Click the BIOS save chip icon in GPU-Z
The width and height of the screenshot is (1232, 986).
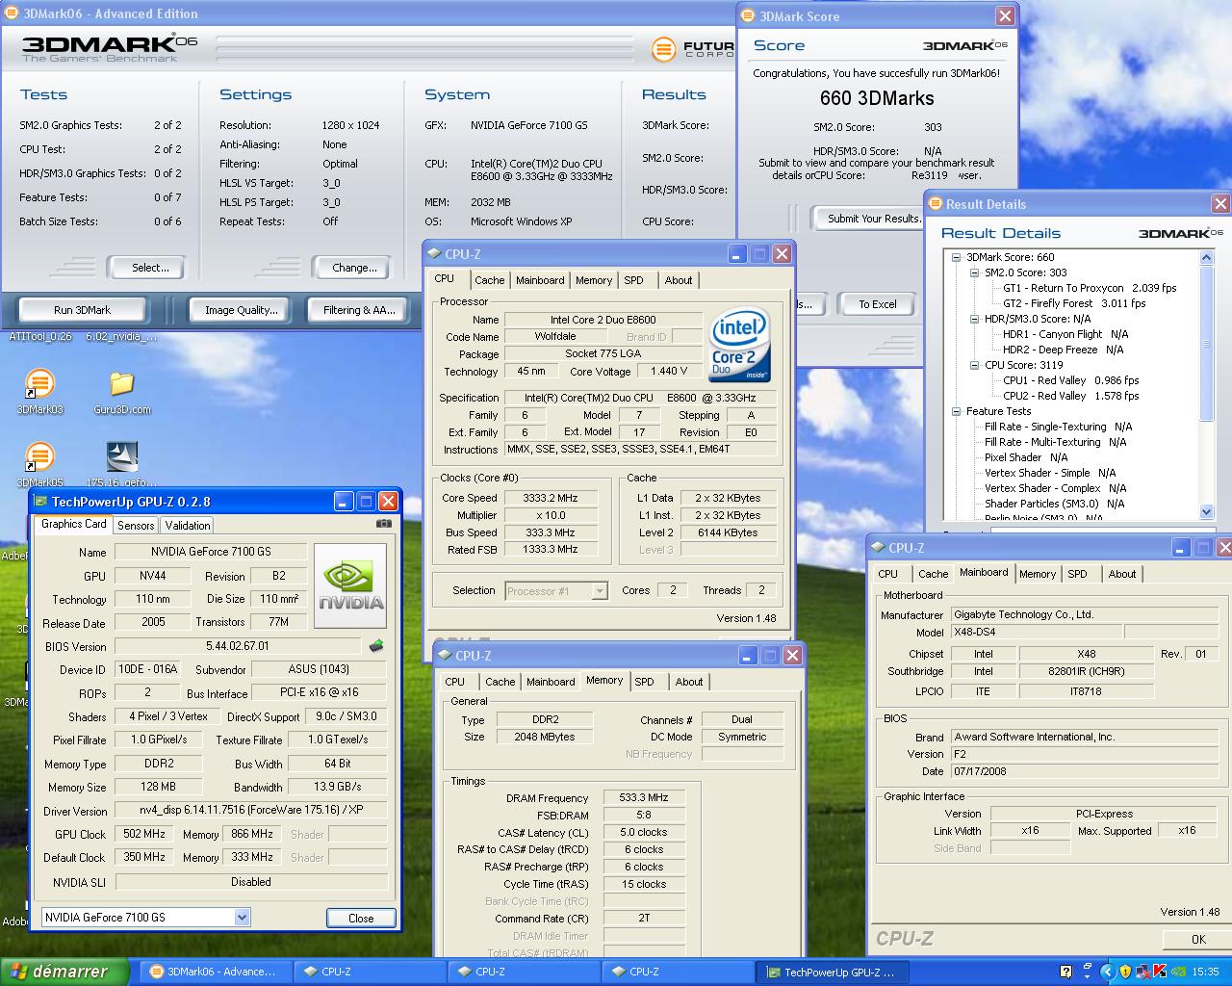(x=376, y=646)
